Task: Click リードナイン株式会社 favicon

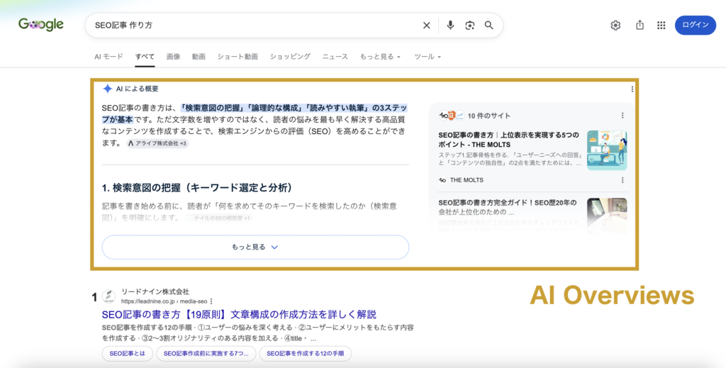Action: pyautogui.click(x=108, y=296)
